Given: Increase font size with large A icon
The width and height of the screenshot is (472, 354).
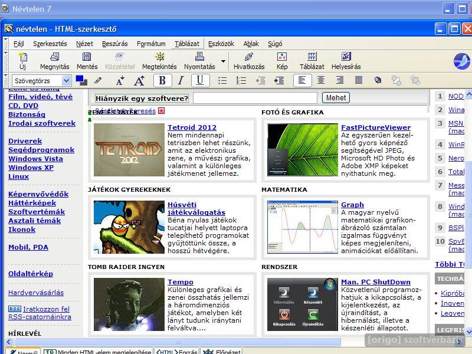Looking at the screenshot, I should click(139, 81).
